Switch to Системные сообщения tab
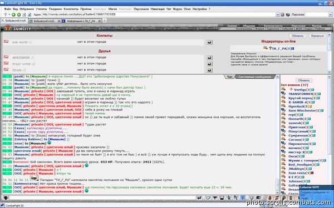 pos(254,77)
